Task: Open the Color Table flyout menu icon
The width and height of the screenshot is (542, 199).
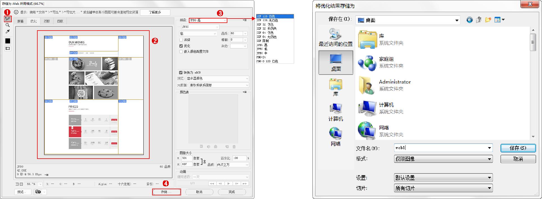Action: [245, 92]
